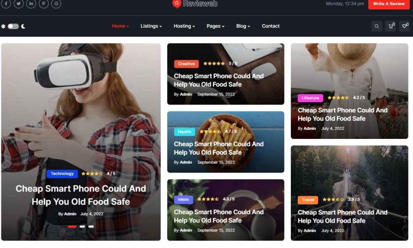Viewport: 413px width, 248px height.
Task: Click Admin author on Lifestyle article
Action: (310, 129)
